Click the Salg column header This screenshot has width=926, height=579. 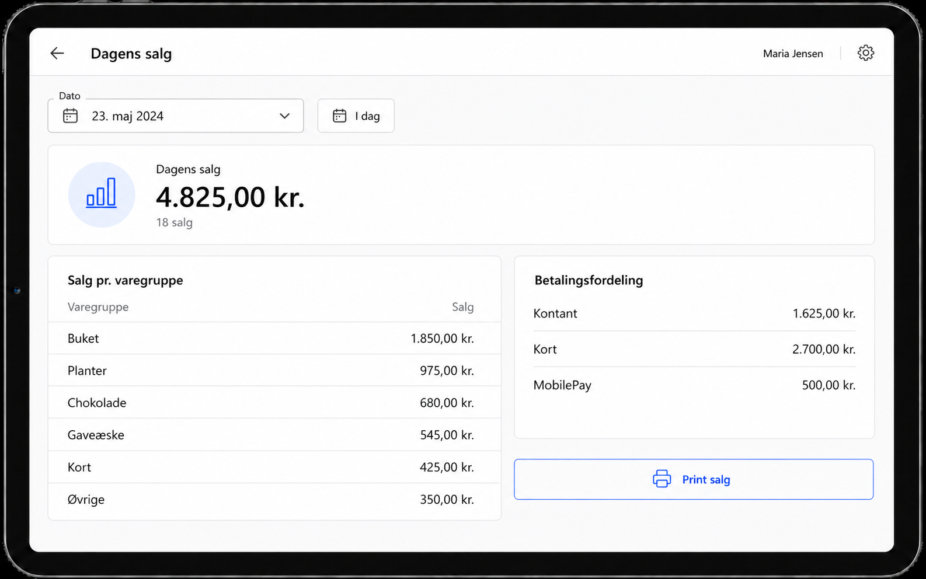463,307
